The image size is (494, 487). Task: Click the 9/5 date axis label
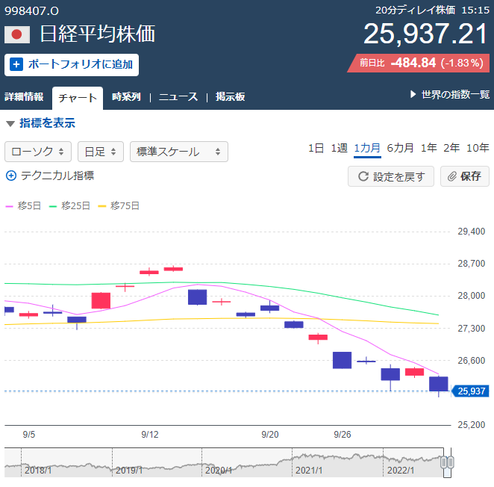point(29,434)
